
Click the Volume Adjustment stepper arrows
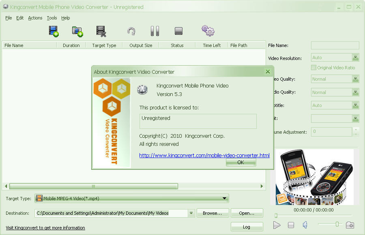pos(356,131)
